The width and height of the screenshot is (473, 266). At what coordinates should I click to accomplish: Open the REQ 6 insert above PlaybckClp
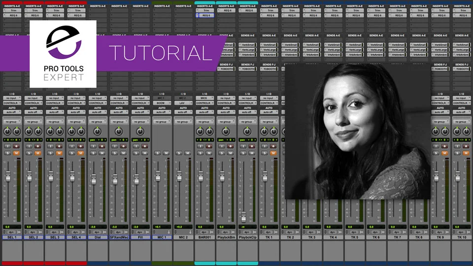(248, 10)
